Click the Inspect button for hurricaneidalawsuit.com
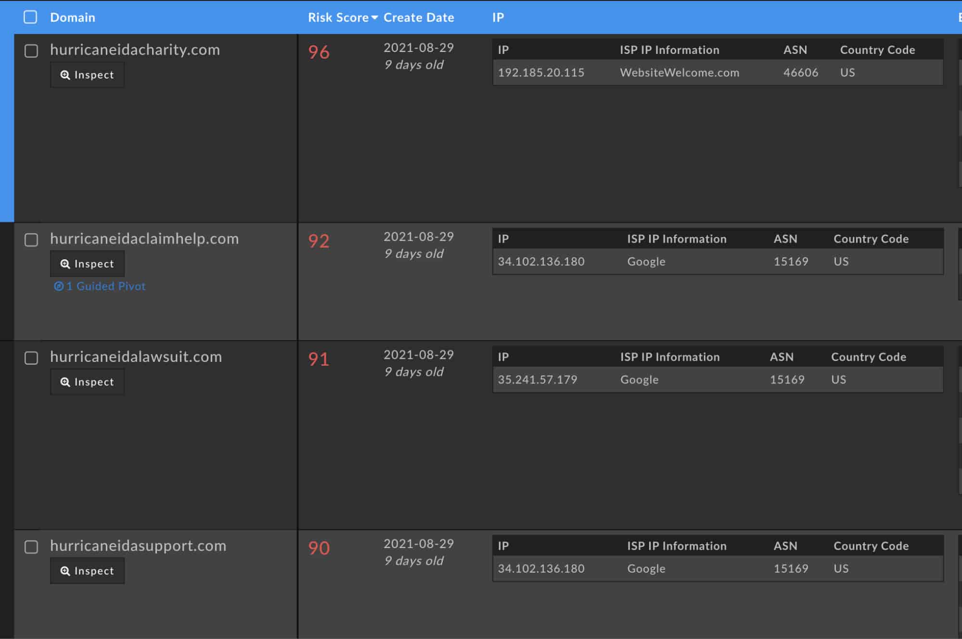Viewport: 962px width, 639px height. coord(87,382)
